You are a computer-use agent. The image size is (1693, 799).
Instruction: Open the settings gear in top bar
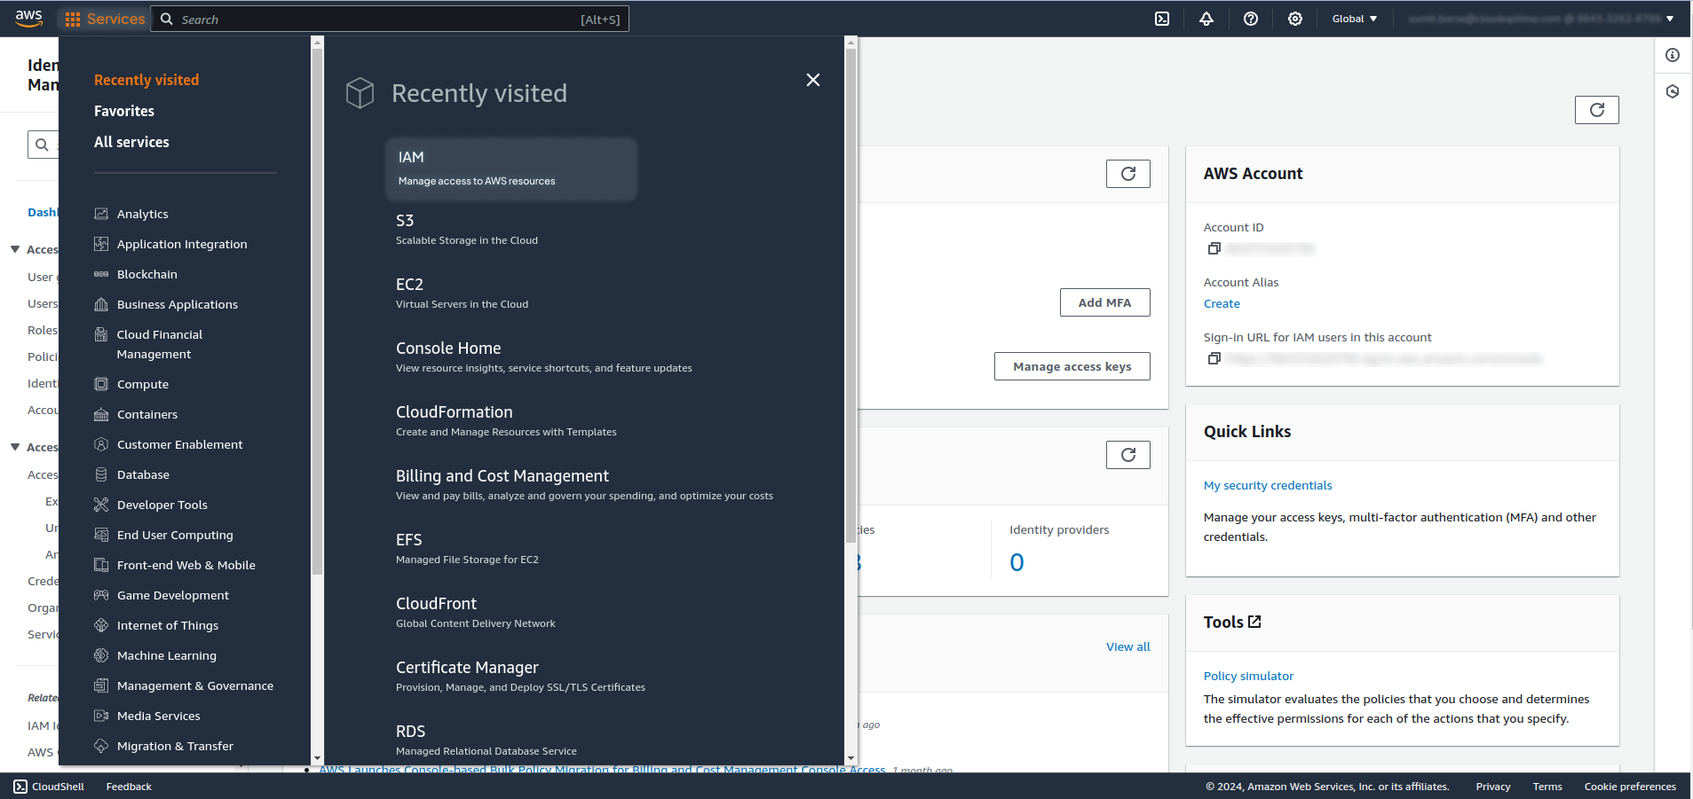(1295, 19)
